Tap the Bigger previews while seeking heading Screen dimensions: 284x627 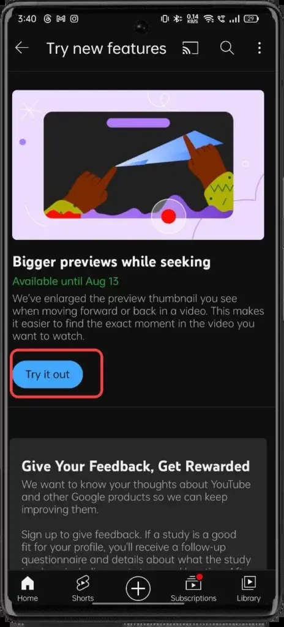tap(111, 262)
